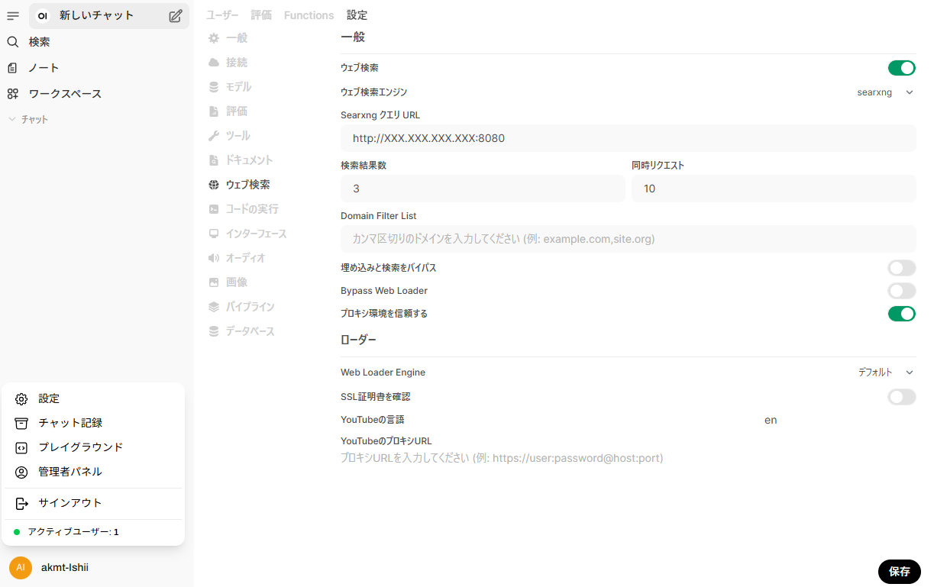Open チャット記録 from the user menu
The width and height of the screenshot is (934, 587).
pos(93,424)
